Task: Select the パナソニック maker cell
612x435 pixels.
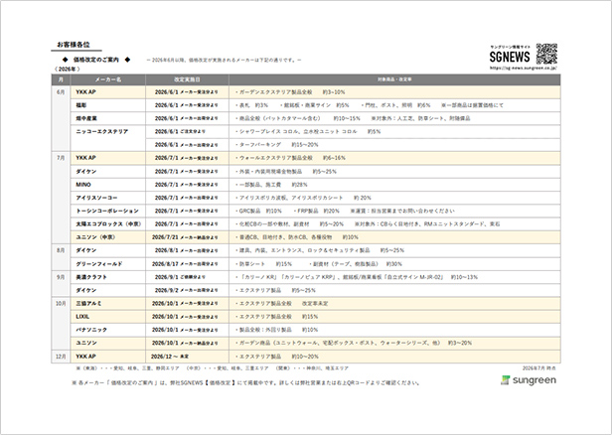Action: pyautogui.click(x=108, y=330)
